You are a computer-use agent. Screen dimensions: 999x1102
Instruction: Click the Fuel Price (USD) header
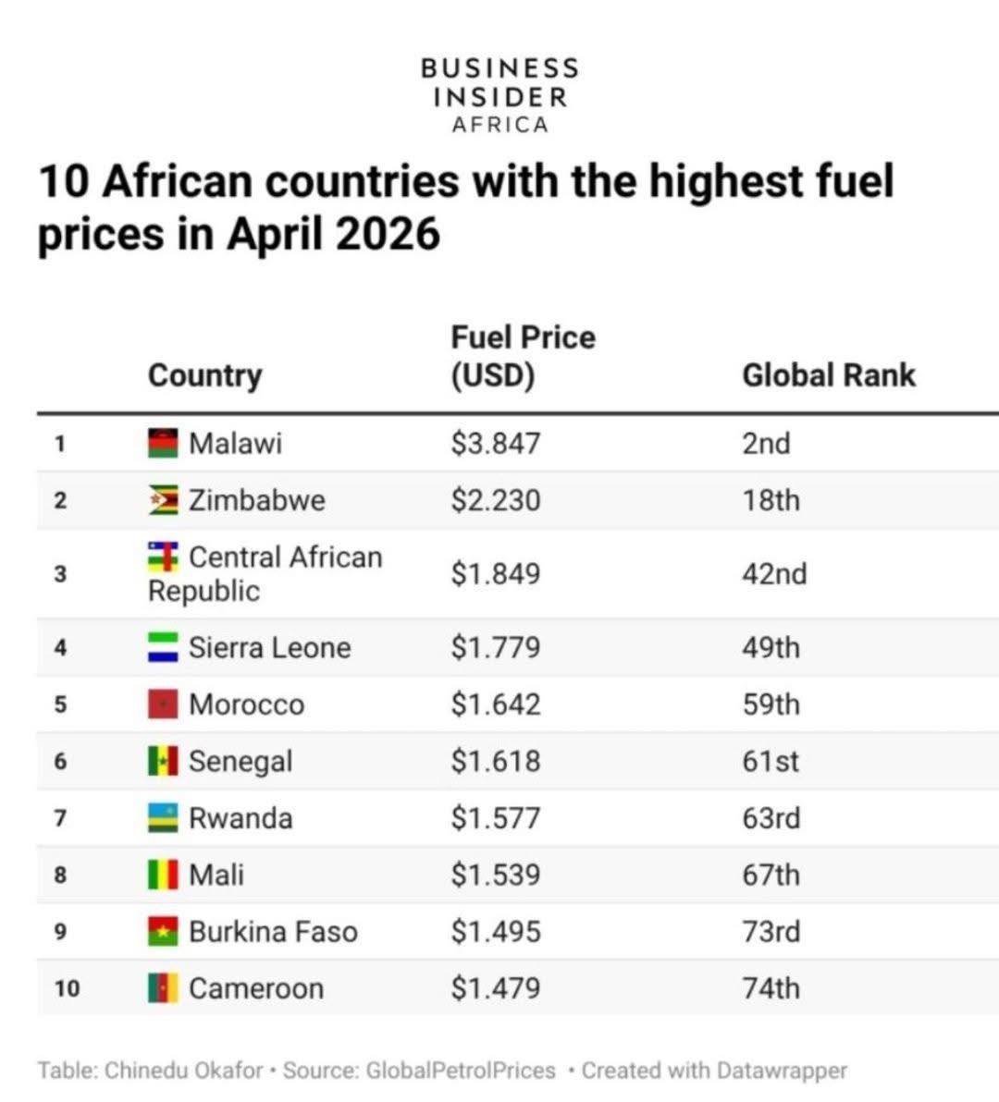[523, 357]
